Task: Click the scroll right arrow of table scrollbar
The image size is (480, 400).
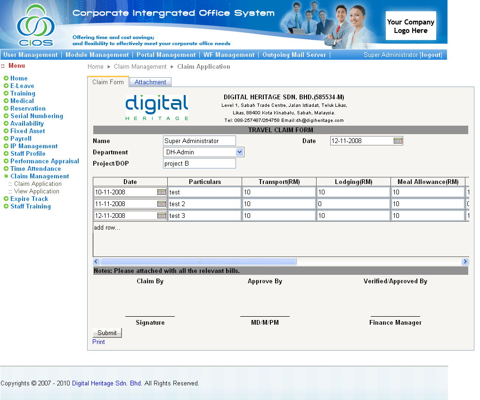Action: [465, 262]
